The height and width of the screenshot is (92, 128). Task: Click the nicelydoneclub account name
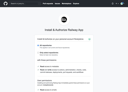[x=48, y=85]
